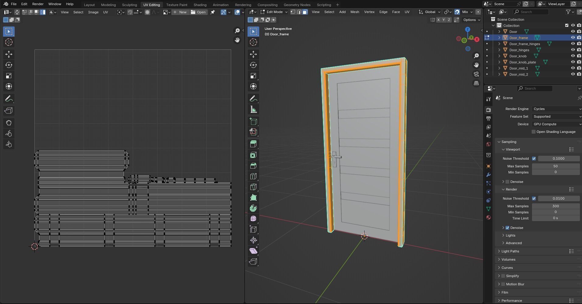This screenshot has height=304, width=582.
Task: Switch to Geometry Nodes workspace tab
Action: coord(297,5)
